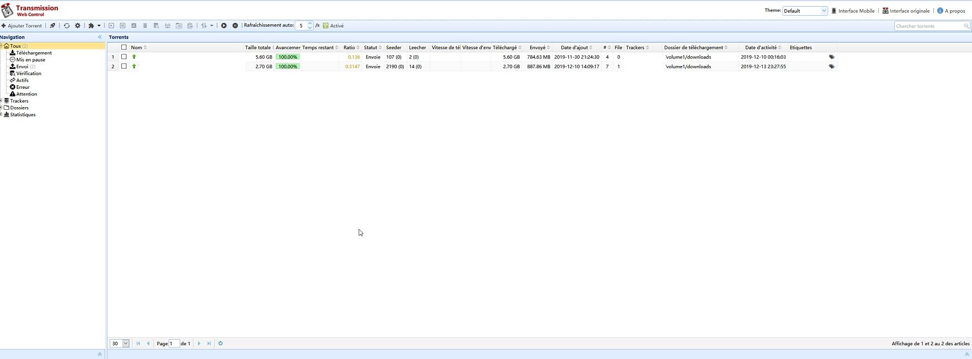
Task: Click the Chercher torrents search field
Action: [929, 26]
